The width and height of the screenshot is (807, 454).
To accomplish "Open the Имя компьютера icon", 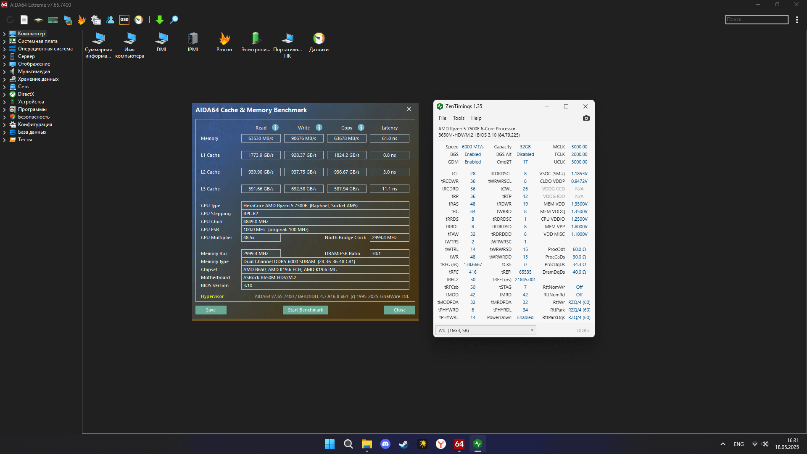I will click(x=129, y=45).
